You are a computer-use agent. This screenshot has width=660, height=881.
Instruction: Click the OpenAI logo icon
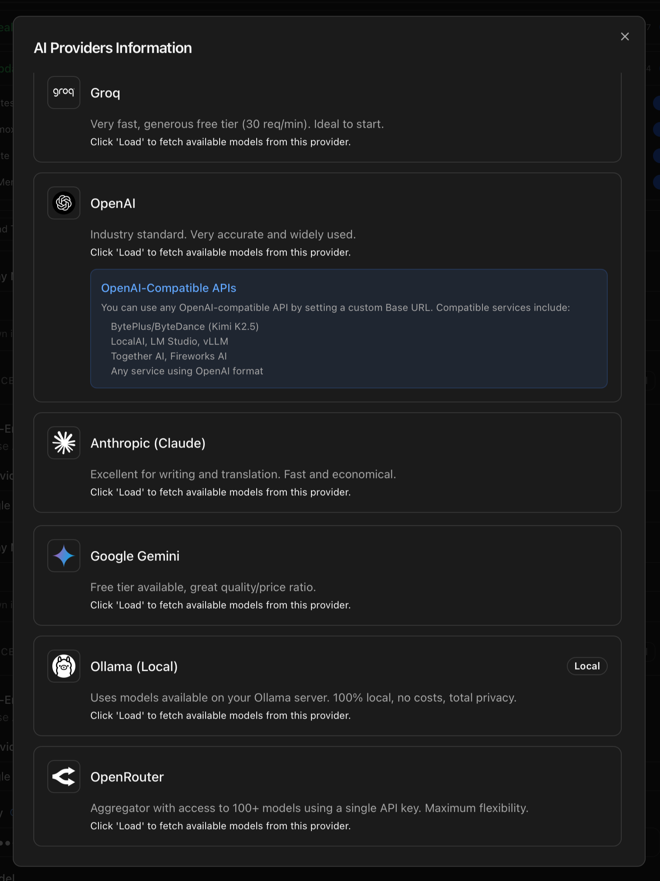point(64,203)
